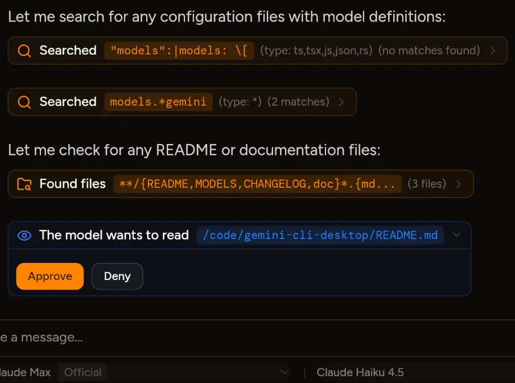Open the Claude Max provider dropdown

(285, 372)
